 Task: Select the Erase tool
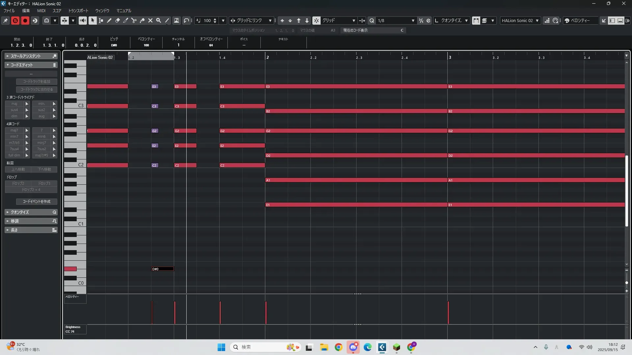tap(117, 20)
